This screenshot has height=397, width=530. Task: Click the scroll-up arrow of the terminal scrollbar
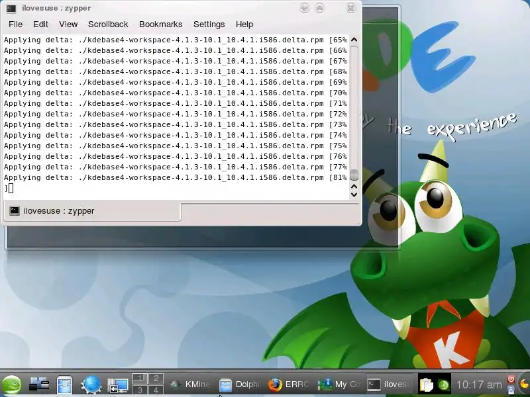(354, 40)
